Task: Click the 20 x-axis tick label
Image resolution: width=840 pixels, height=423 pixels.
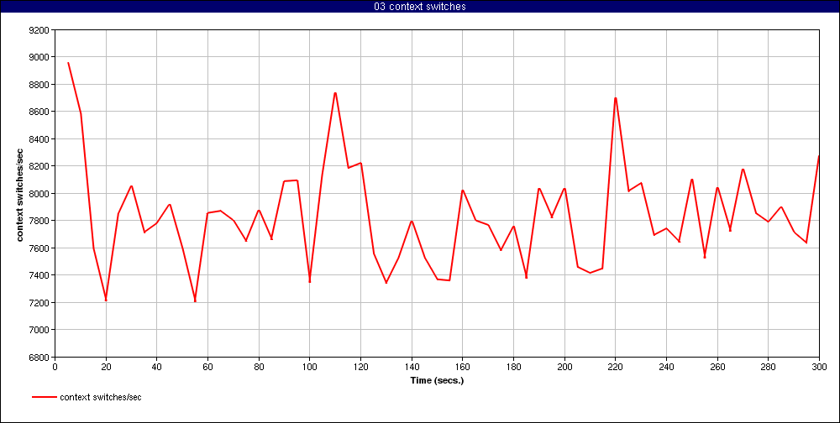Action: [x=106, y=368]
